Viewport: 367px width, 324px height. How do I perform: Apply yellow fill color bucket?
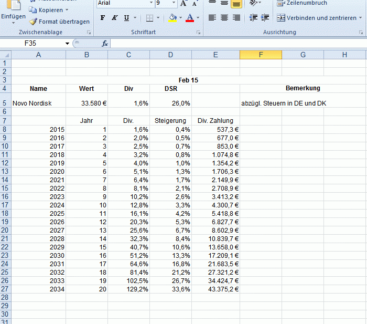point(172,18)
